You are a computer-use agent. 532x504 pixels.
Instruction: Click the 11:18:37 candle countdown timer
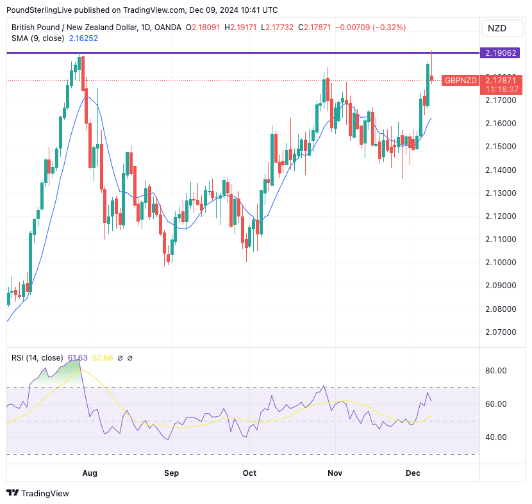pyautogui.click(x=502, y=90)
